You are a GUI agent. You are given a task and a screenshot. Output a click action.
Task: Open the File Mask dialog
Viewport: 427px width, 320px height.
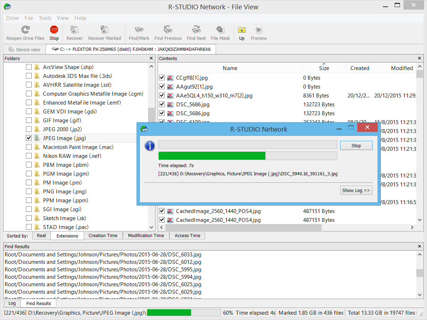point(220,33)
